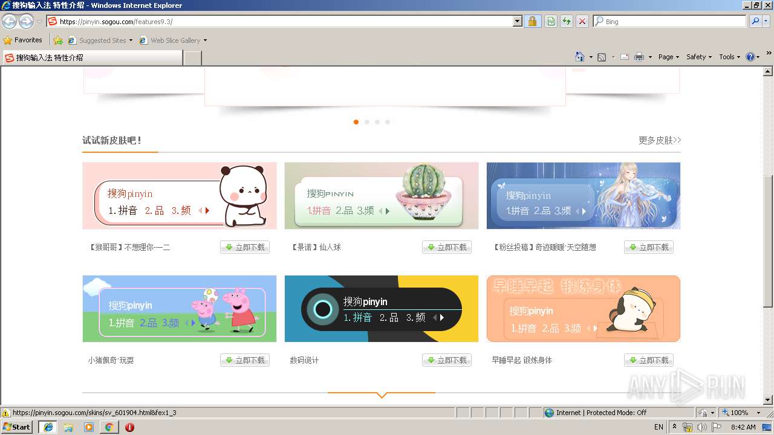Open the Favorites star button
774x435 pixels.
[x=23, y=40]
